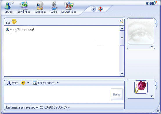Viewport: 161px width, 114px height.
Task: Click the MsgPlus rocks! message text
Action: click(22, 30)
